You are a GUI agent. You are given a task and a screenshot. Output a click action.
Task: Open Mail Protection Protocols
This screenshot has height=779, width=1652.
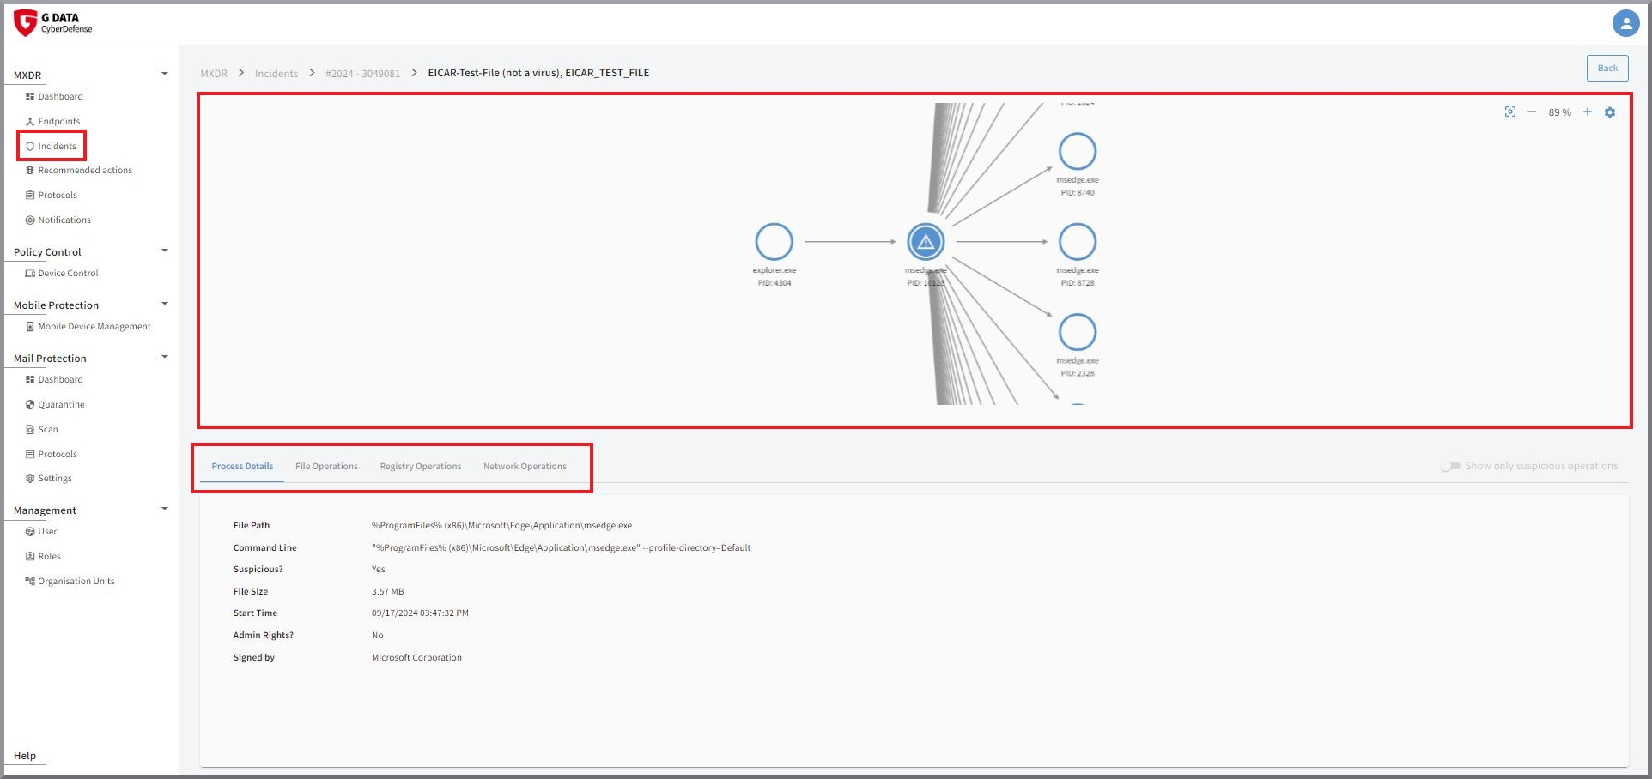click(x=52, y=455)
